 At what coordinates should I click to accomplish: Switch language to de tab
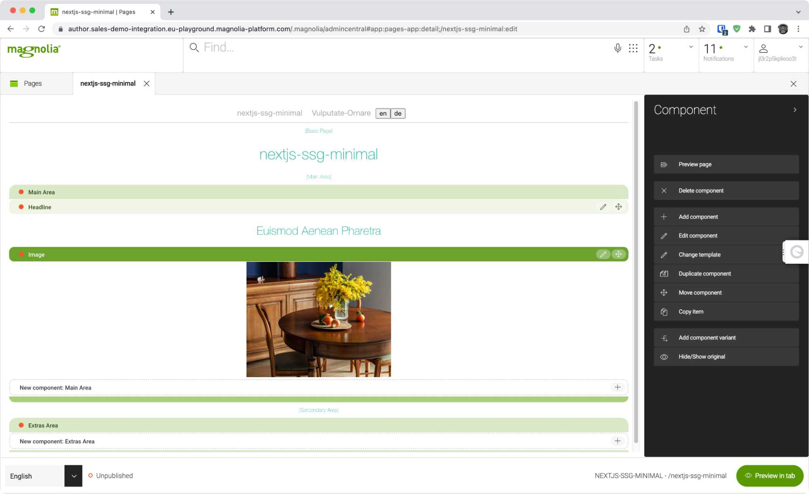pyautogui.click(x=397, y=112)
